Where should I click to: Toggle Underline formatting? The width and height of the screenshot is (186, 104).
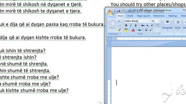(x=135, y=25)
